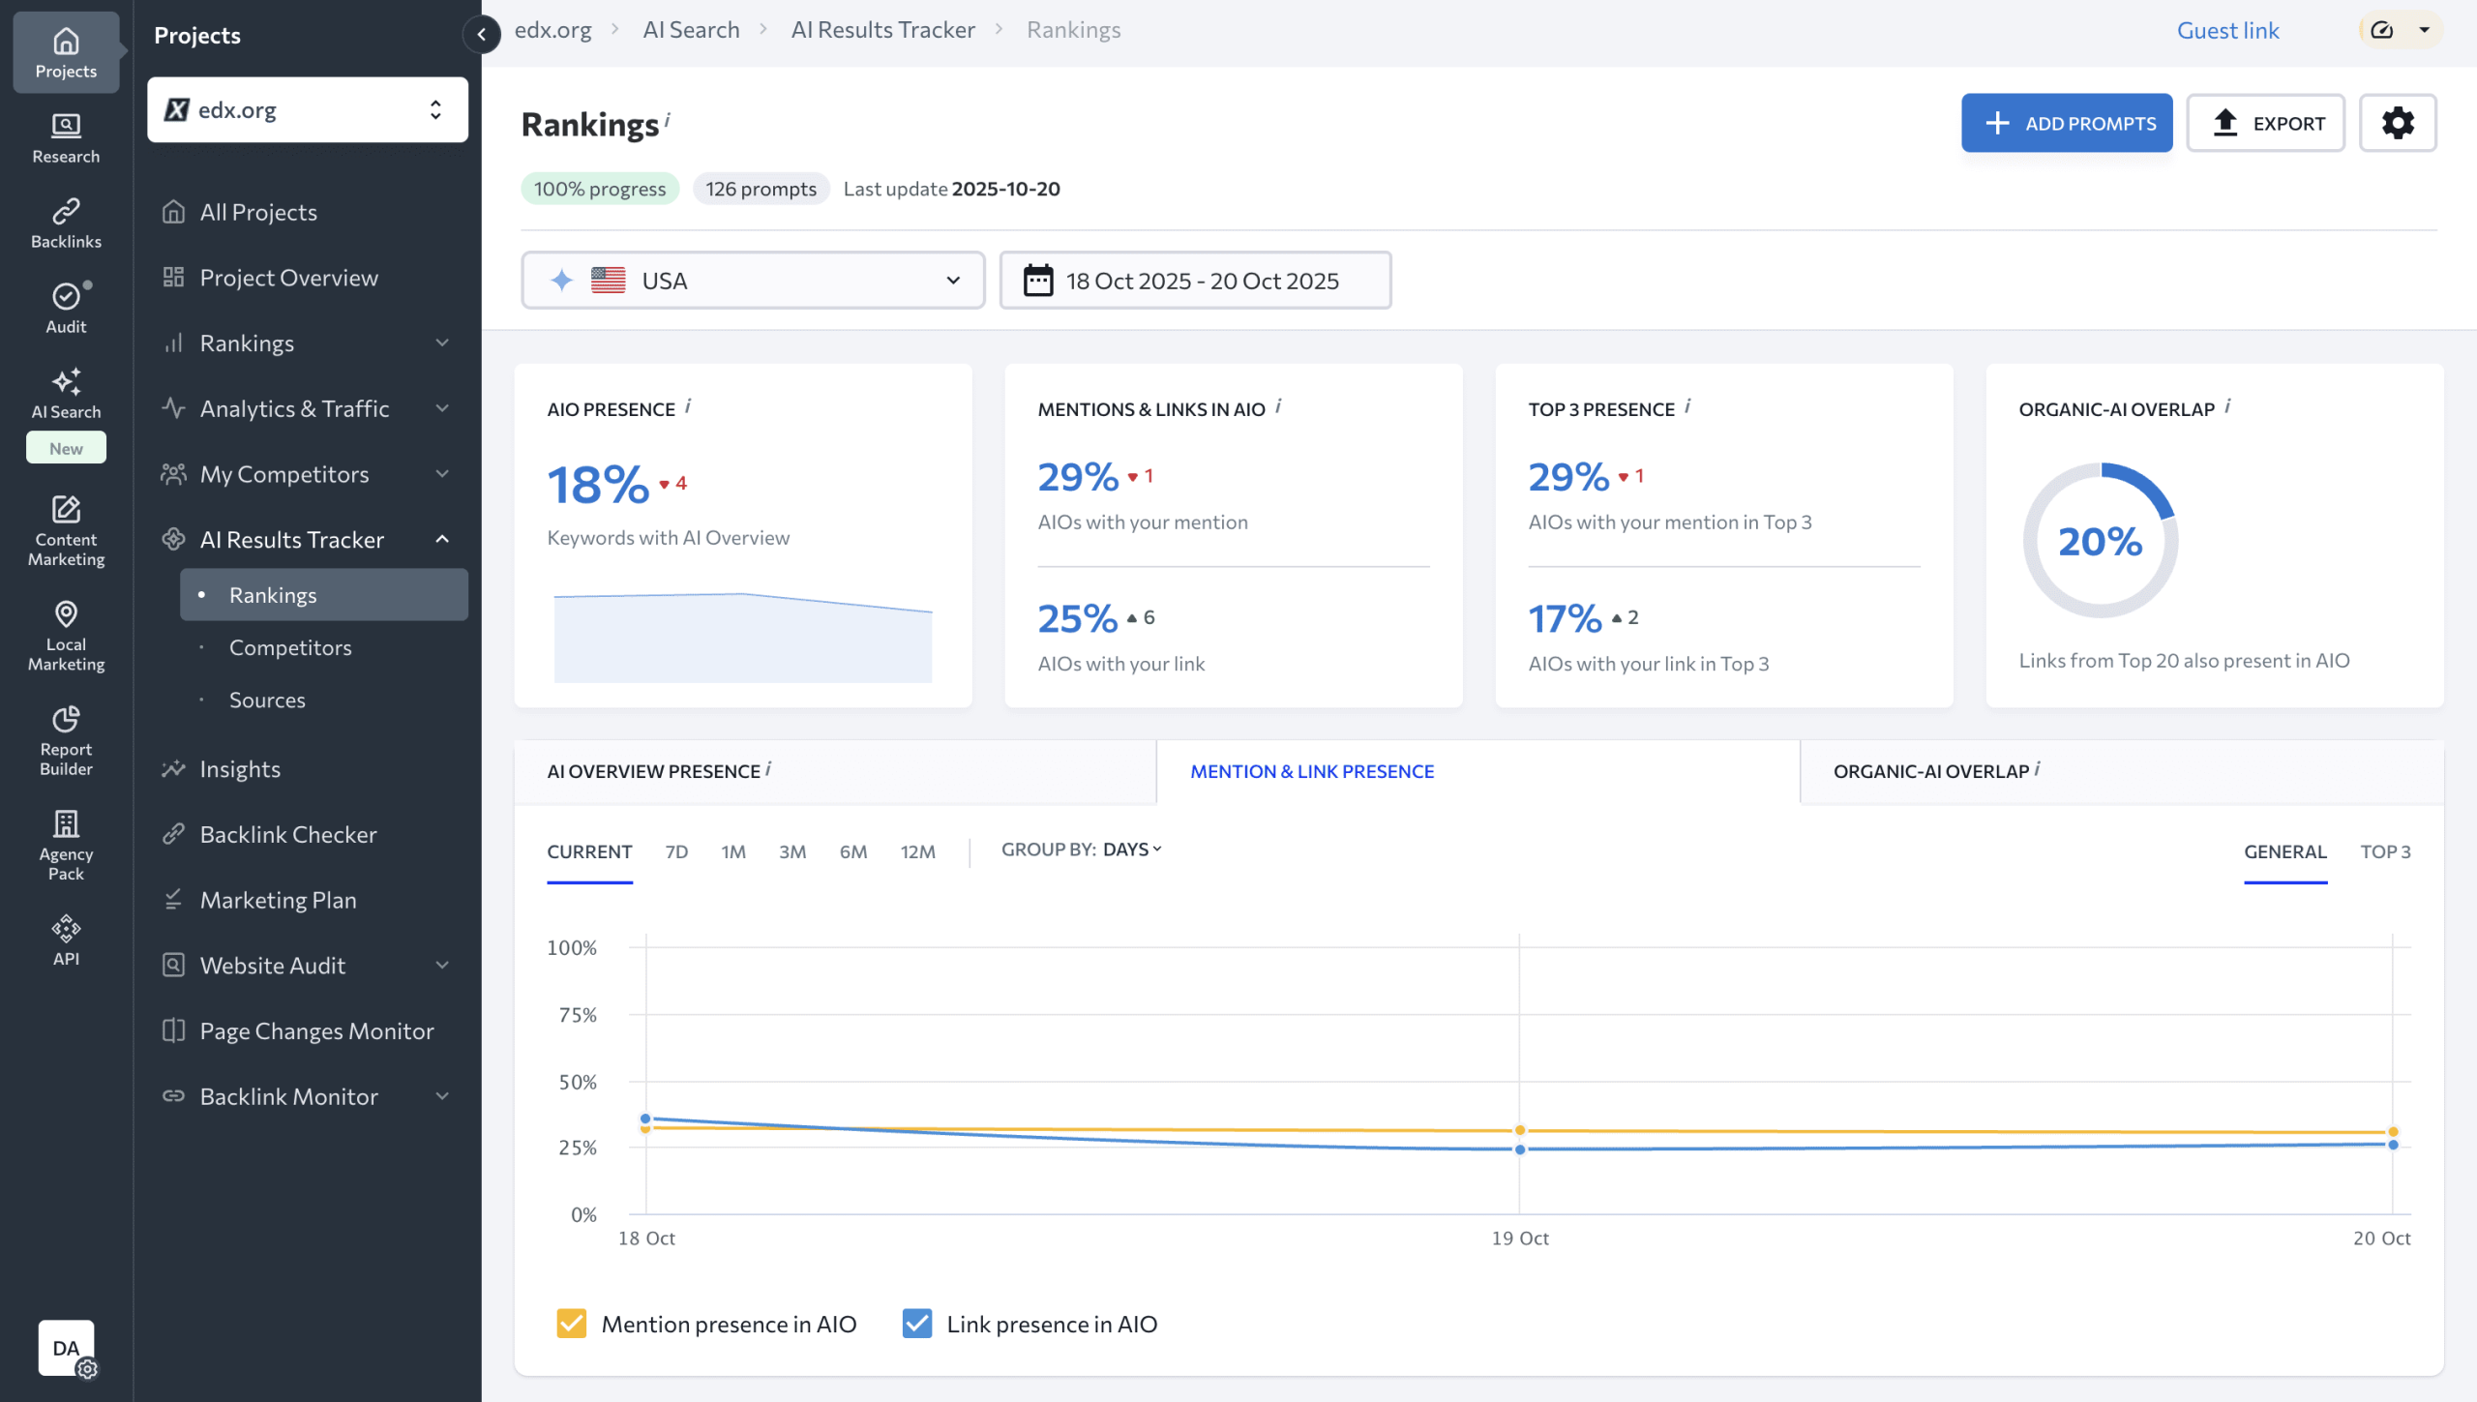Image resolution: width=2477 pixels, height=1402 pixels.
Task: Click the 20% Organic-AI overlap donut chart
Action: point(2100,541)
